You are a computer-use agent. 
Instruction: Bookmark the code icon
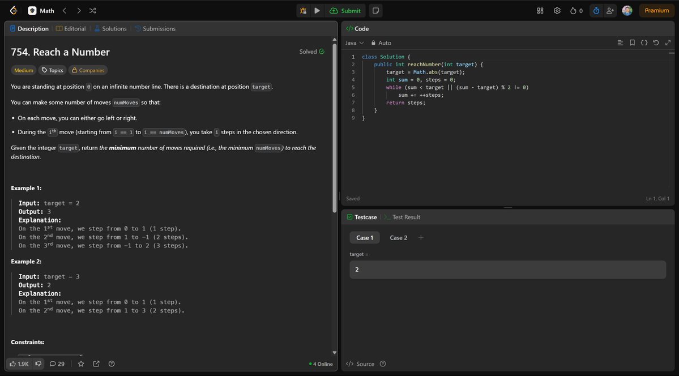(632, 42)
